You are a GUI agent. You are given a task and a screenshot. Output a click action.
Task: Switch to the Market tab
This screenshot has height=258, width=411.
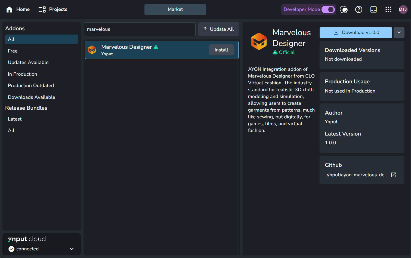(x=175, y=10)
